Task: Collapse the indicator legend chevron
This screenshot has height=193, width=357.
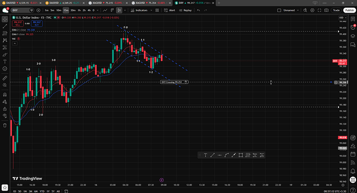Action: tap(14, 43)
